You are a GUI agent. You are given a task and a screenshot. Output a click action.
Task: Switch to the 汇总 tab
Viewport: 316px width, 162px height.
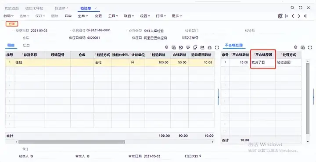coord(26,45)
